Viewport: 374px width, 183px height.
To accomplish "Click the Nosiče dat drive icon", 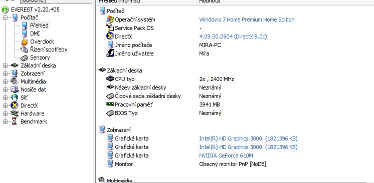I will click(x=15, y=89).
